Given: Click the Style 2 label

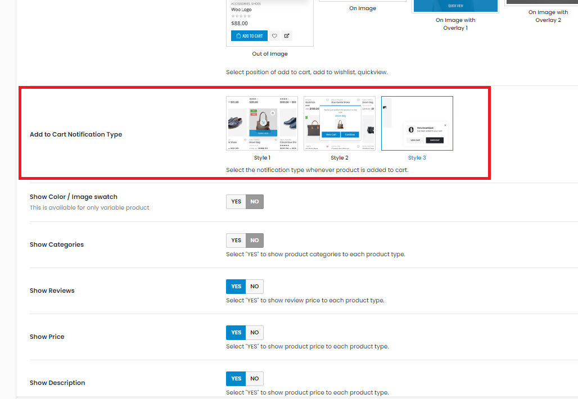Looking at the screenshot, I should coord(340,158).
